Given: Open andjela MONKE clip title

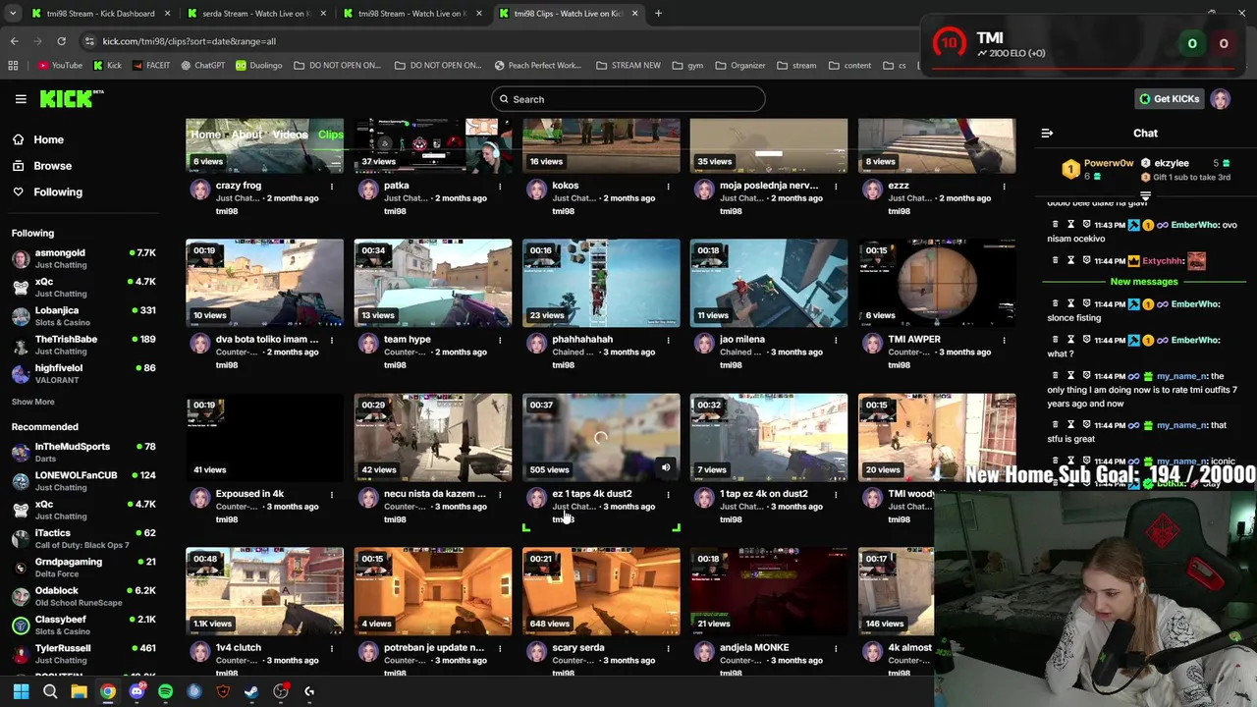Looking at the screenshot, I should (x=754, y=648).
